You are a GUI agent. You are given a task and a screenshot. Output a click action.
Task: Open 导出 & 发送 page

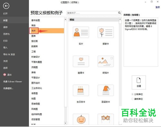click(9, 54)
